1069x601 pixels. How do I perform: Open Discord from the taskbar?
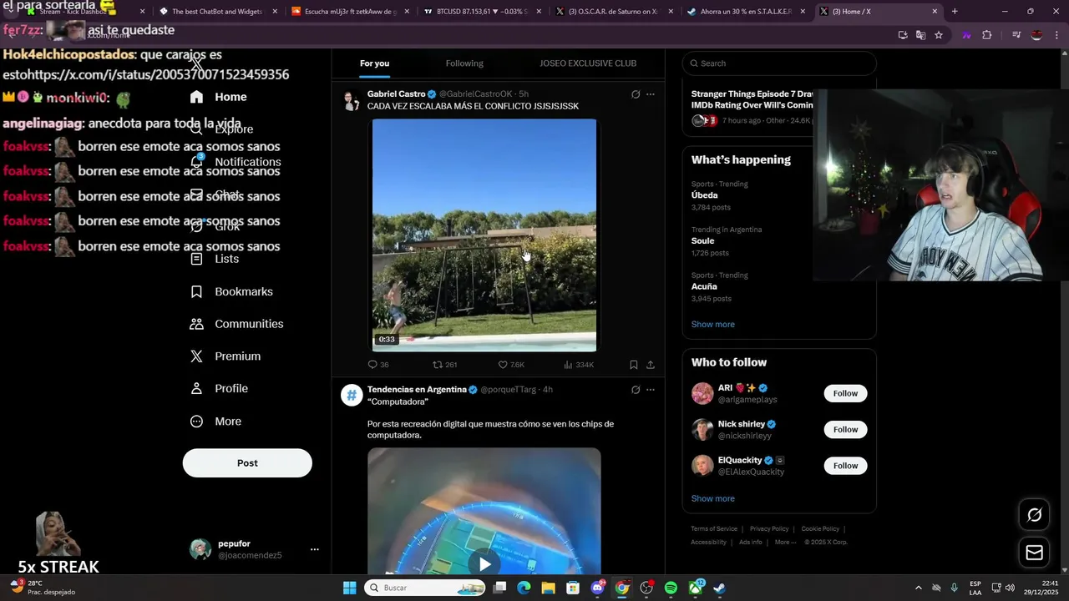pyautogui.click(x=598, y=588)
